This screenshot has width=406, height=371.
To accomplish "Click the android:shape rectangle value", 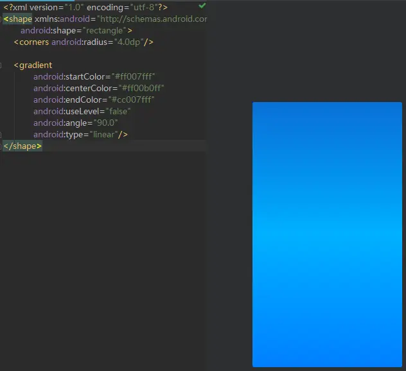I will pos(104,31).
